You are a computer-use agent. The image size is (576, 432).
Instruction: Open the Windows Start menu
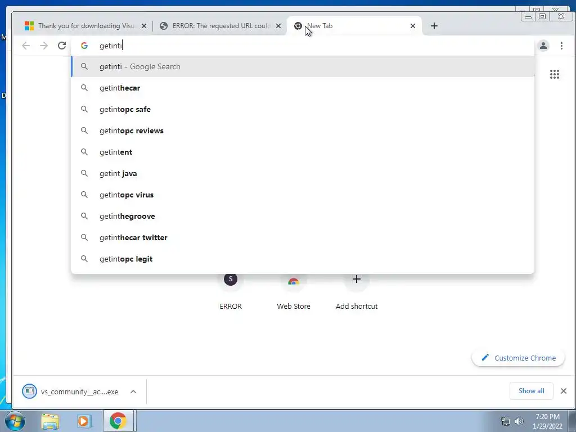(x=15, y=421)
